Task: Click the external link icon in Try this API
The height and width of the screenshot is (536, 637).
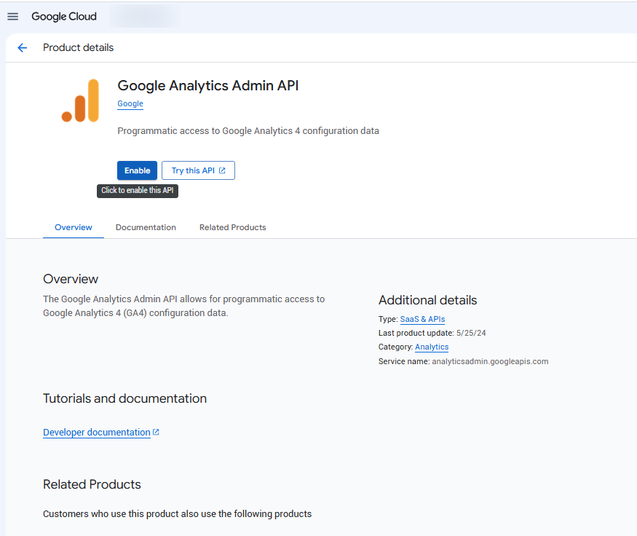Action: (x=222, y=170)
